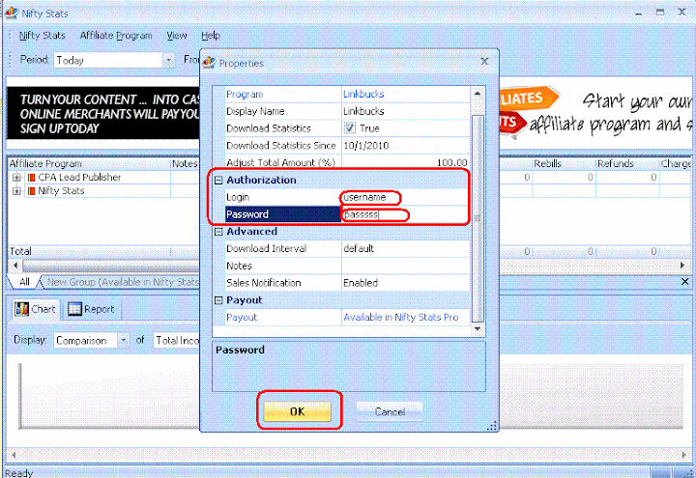Click Nifty Stats title bar app icon
The height and width of the screenshot is (478, 696).
[x=11, y=13]
